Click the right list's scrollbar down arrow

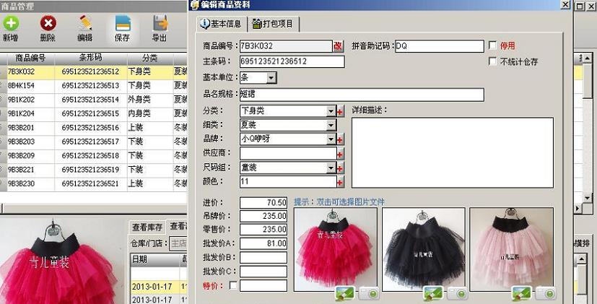coord(588,197)
